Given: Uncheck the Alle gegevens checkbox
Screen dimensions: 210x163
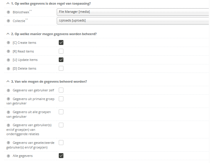Looking at the screenshot, I should (61, 156).
